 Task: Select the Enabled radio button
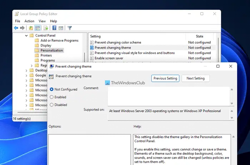52,97
